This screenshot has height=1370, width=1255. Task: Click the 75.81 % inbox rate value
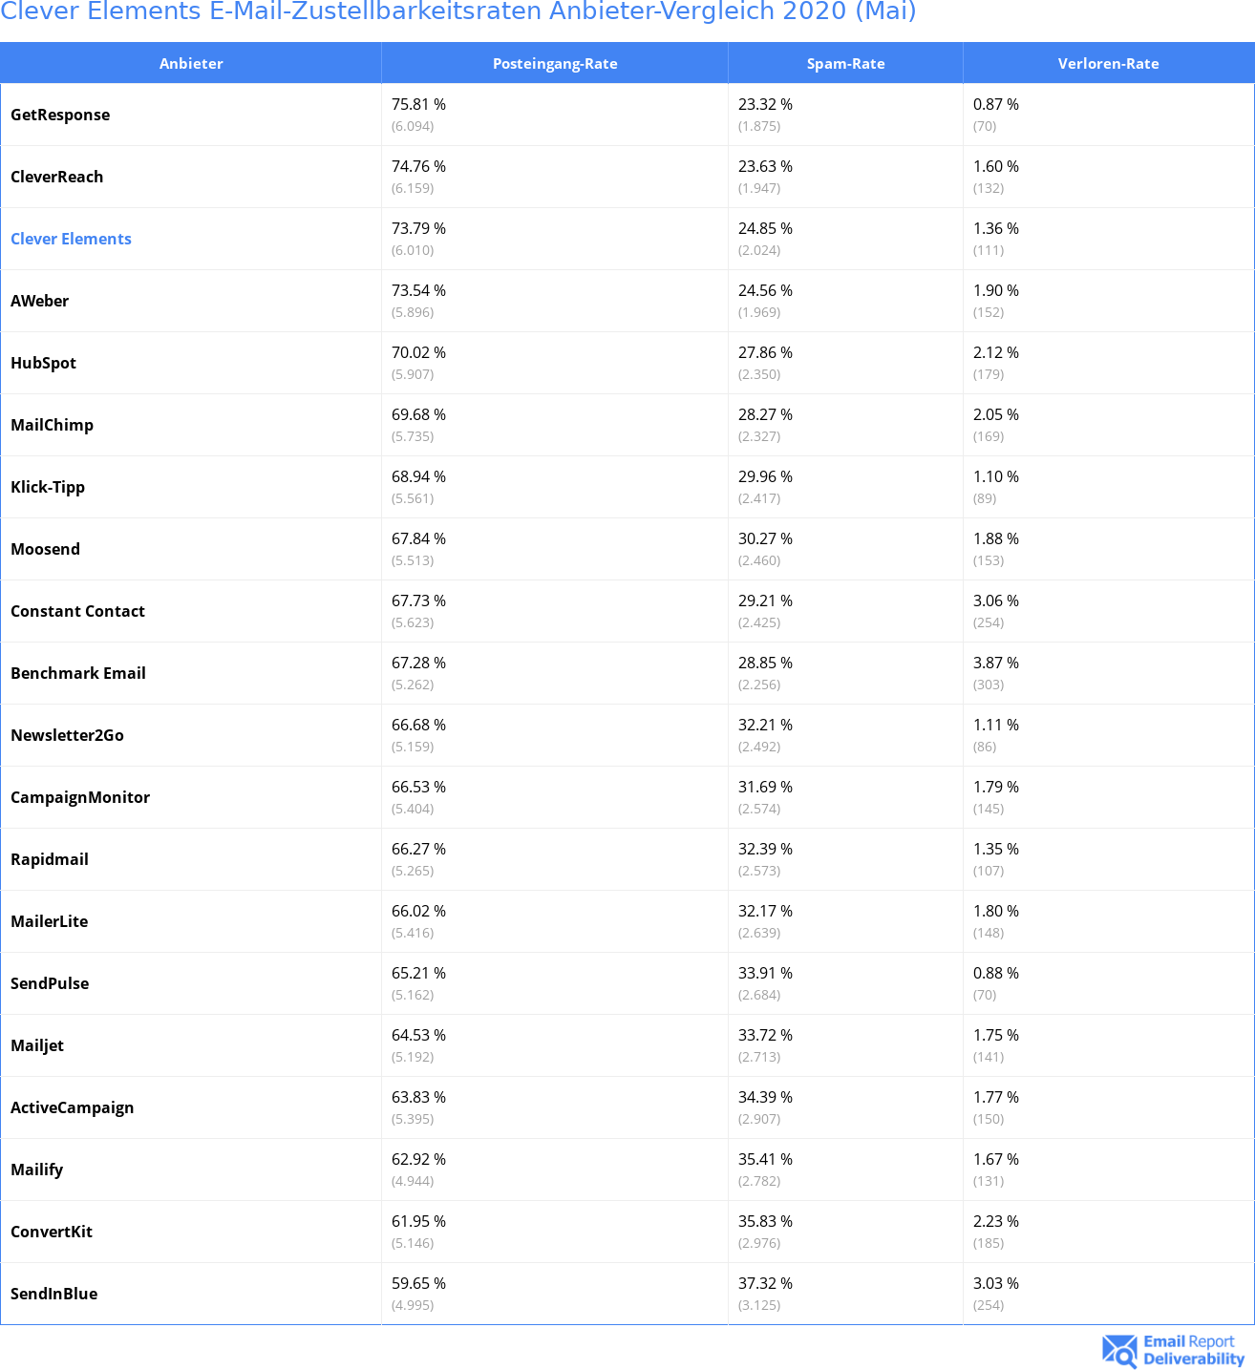coord(418,104)
